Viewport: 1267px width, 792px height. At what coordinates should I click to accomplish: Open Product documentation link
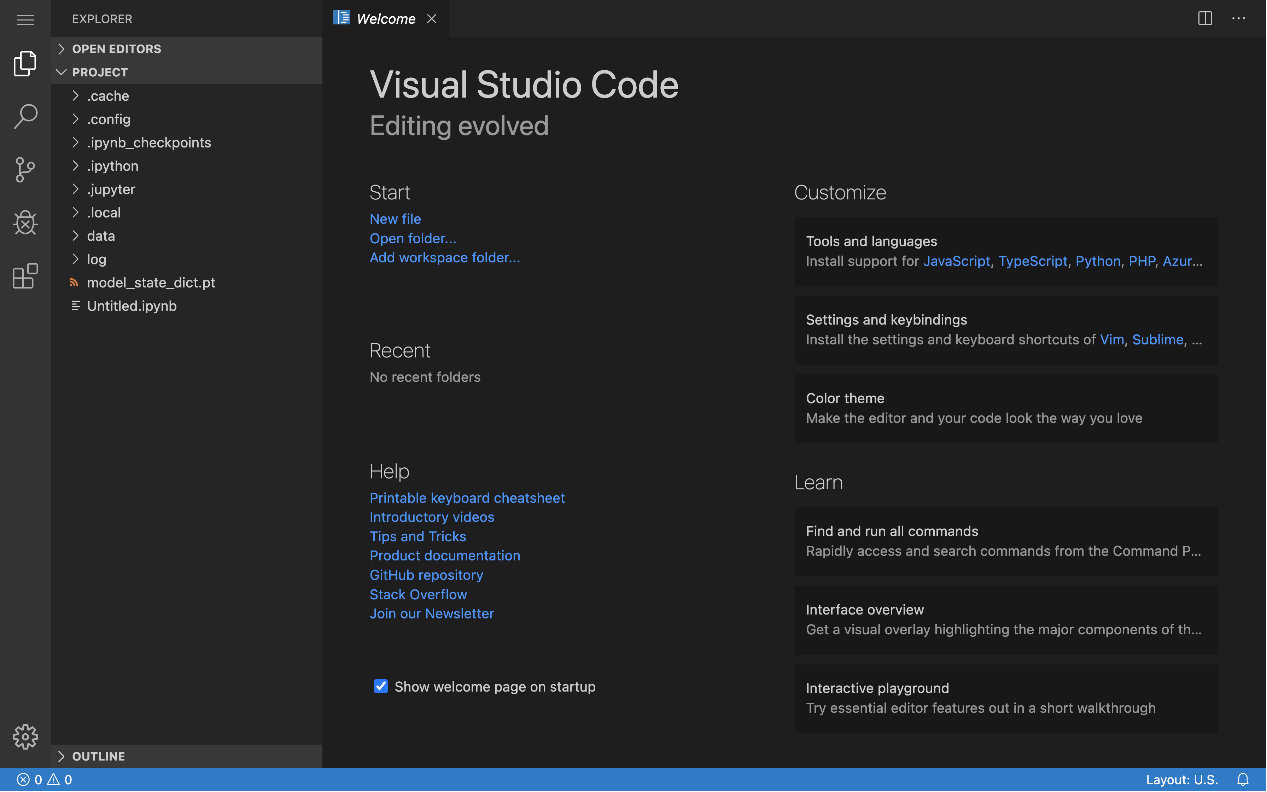tap(445, 556)
